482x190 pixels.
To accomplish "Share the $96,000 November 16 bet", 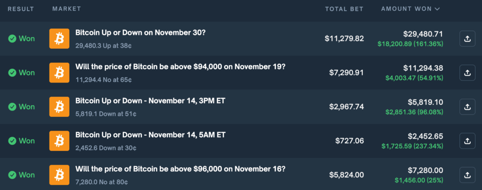I will pos(467,174).
